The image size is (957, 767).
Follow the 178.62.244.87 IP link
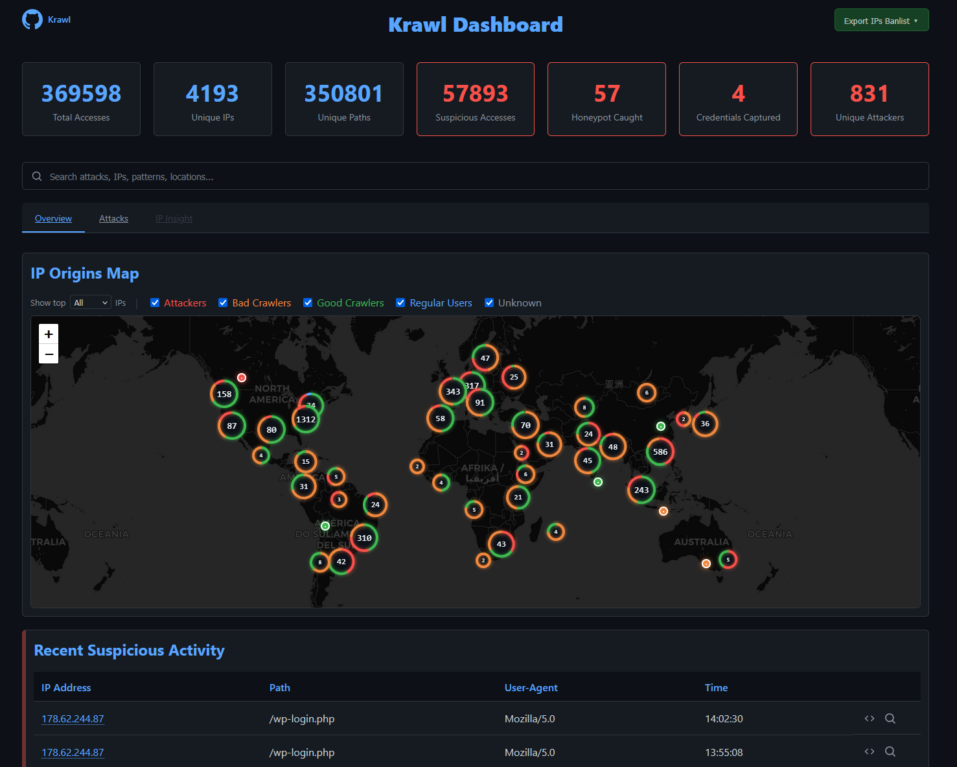[x=73, y=718]
